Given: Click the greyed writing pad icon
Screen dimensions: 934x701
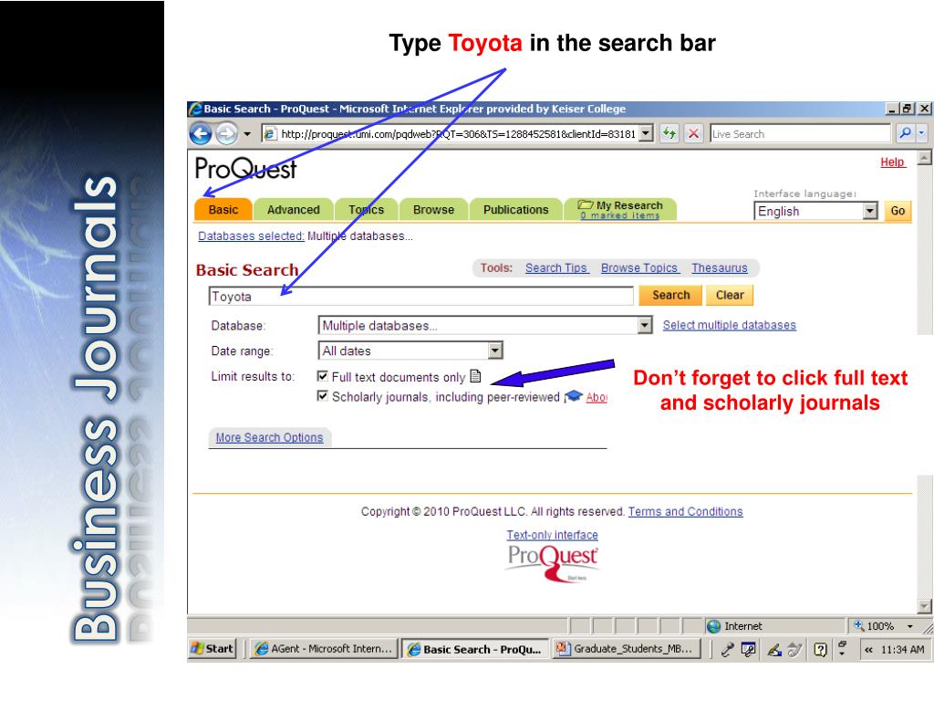Looking at the screenshot, I should pyautogui.click(x=794, y=650).
